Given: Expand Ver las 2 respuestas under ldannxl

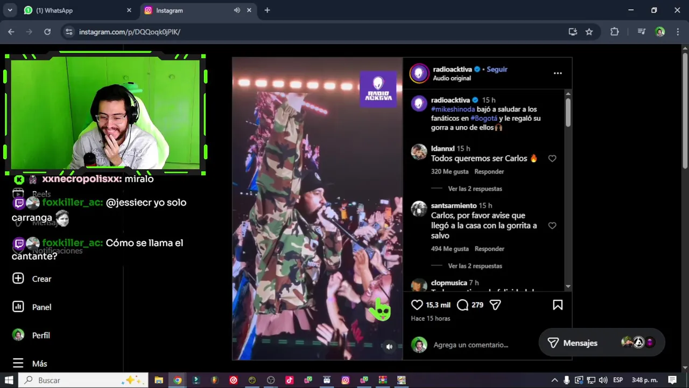Looking at the screenshot, I should click(x=475, y=189).
